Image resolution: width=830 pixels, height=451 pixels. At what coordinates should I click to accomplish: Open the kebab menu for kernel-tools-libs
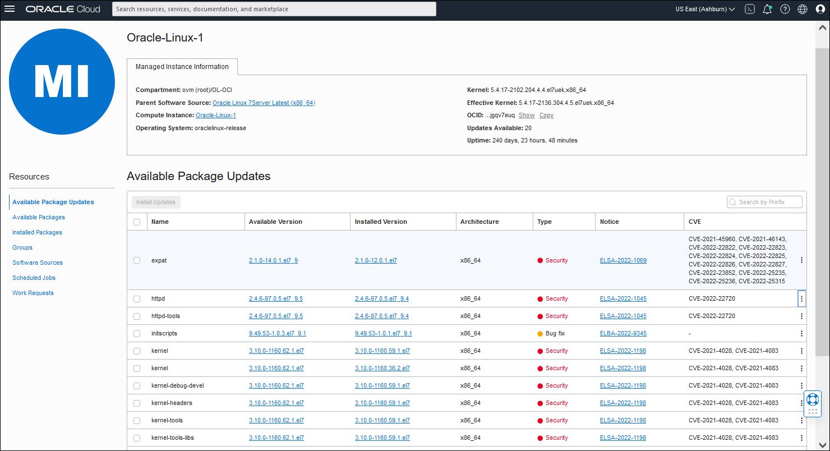[801, 438]
